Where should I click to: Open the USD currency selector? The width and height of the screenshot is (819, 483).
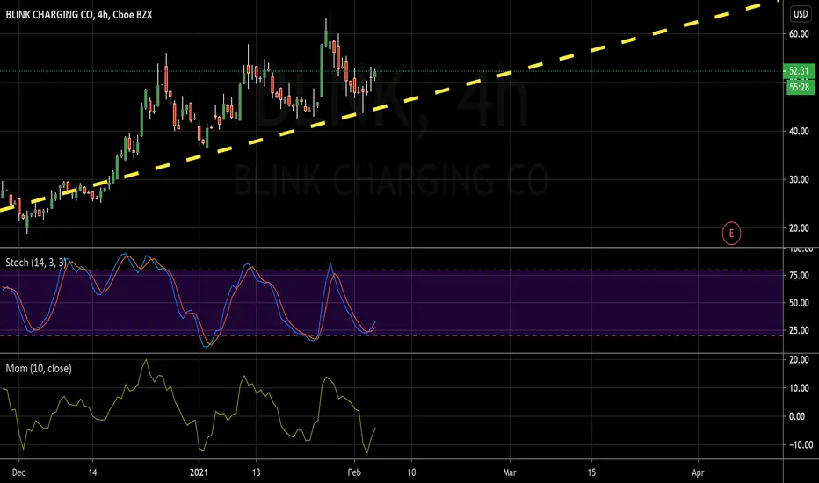coord(801,14)
